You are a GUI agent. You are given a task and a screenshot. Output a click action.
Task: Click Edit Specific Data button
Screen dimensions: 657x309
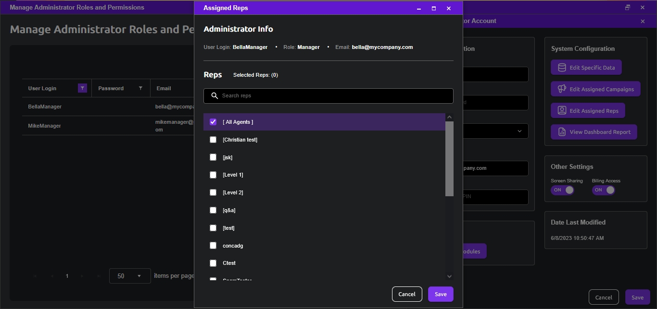(586, 68)
